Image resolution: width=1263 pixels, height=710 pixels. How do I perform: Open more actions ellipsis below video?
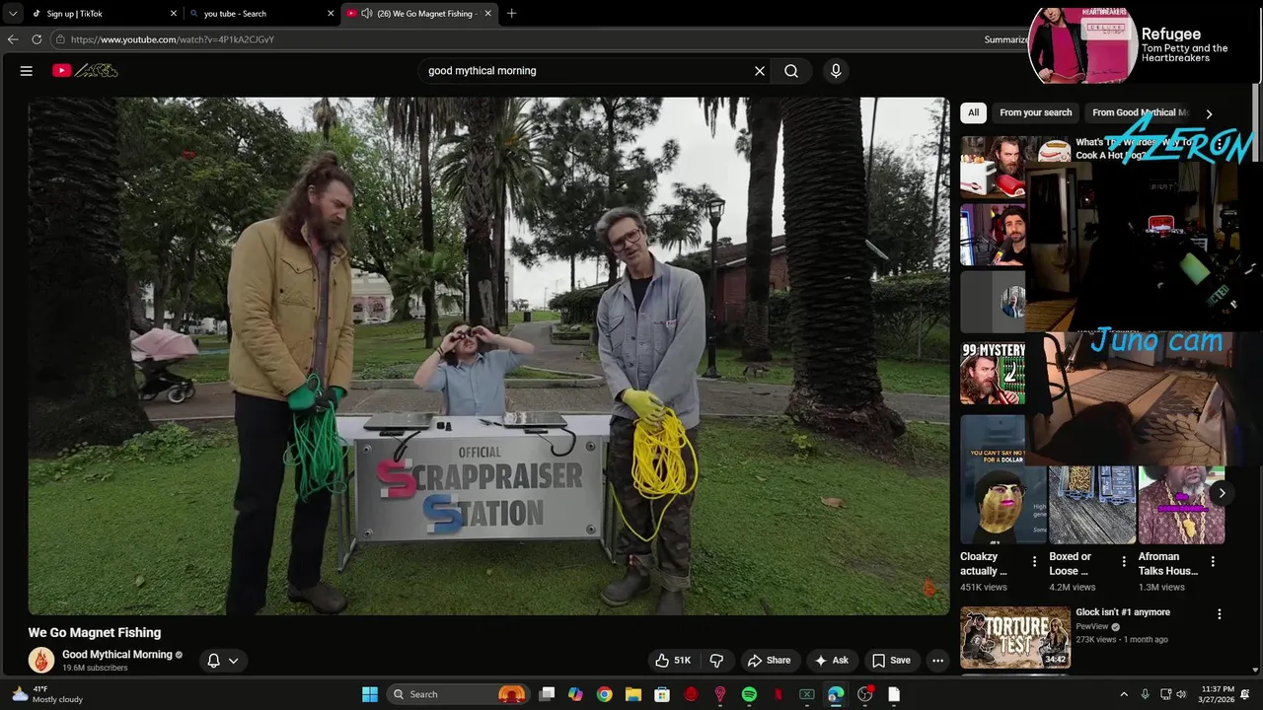[938, 661]
